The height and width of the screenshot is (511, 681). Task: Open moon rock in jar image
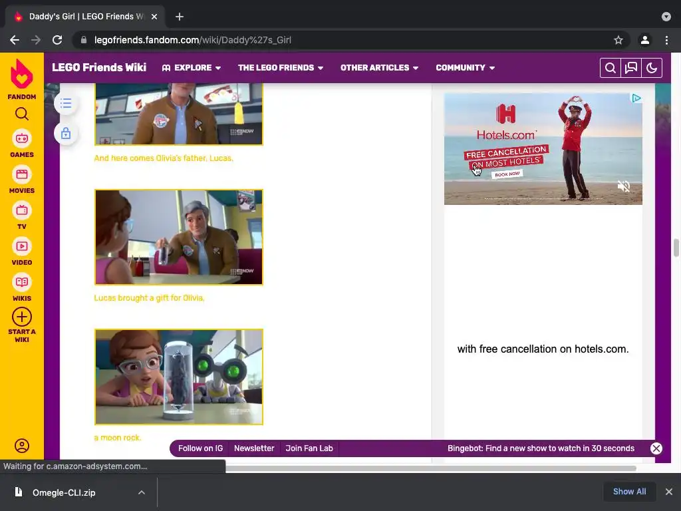(x=179, y=377)
